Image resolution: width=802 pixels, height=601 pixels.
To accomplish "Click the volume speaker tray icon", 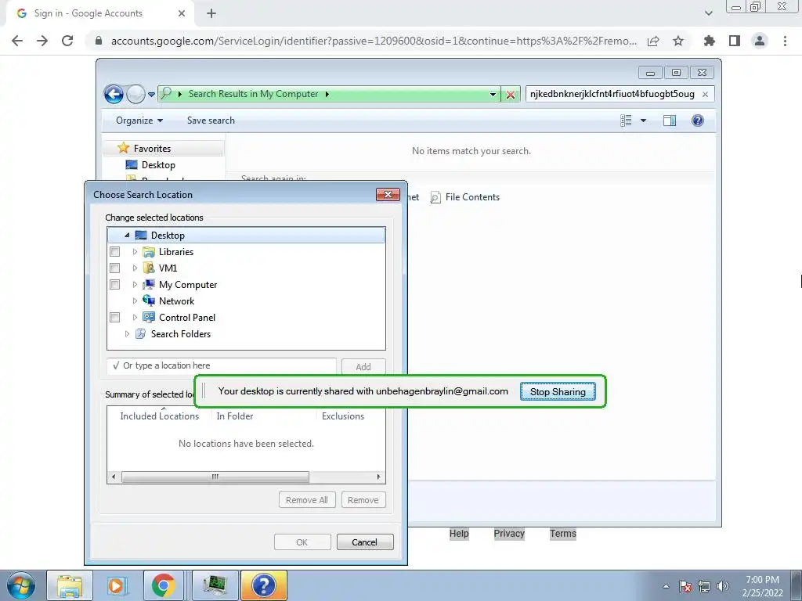I will coord(723,586).
